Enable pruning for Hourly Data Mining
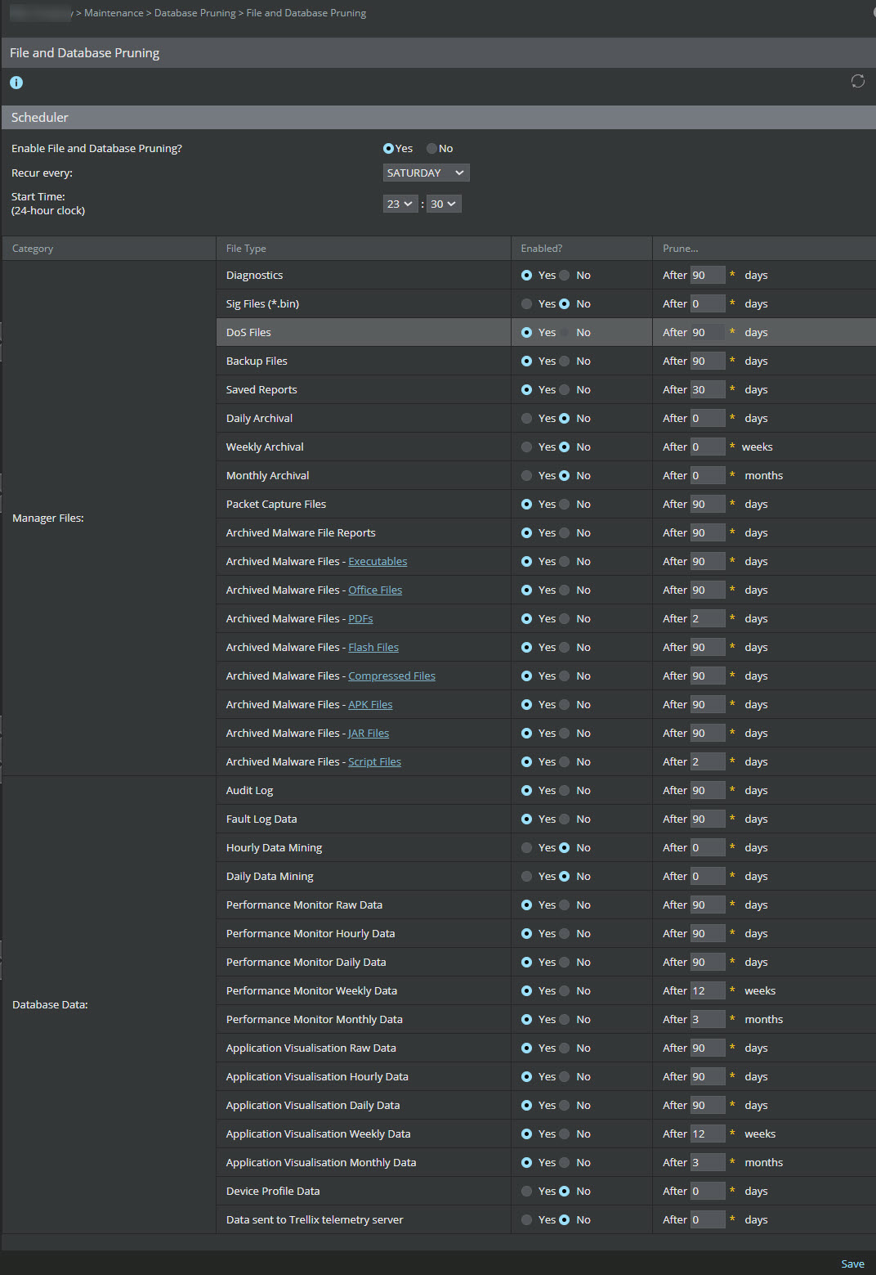The width and height of the screenshot is (876, 1275). tap(526, 847)
